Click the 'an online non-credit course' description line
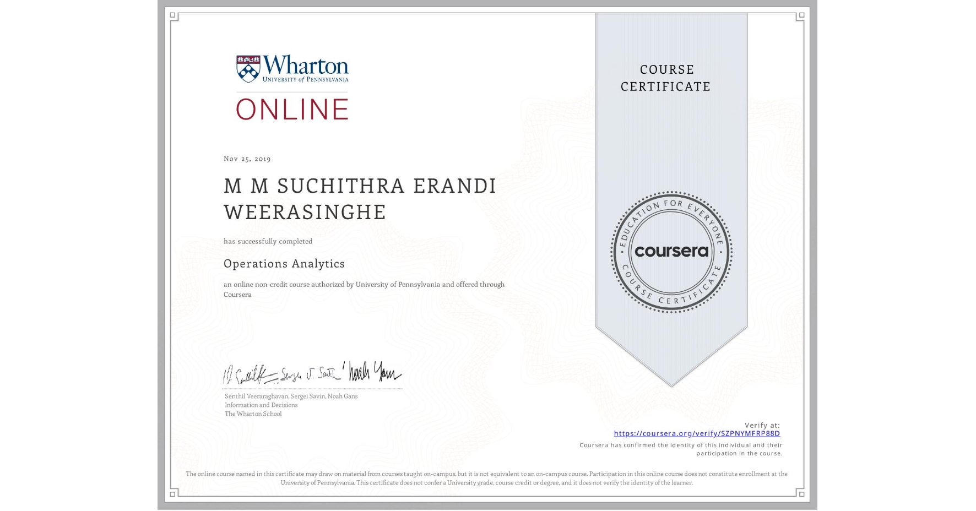 click(364, 289)
